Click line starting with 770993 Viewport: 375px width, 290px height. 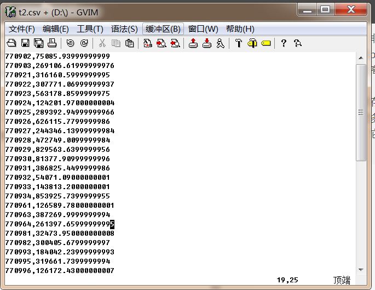[x=60, y=252]
